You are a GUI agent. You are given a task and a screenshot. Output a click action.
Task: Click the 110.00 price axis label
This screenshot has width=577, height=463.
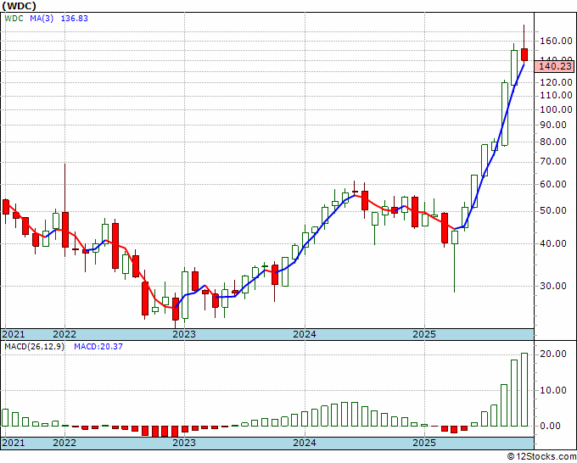click(556, 96)
